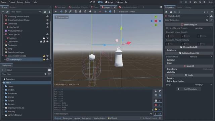
Task: Open the AssetLib workspace
Action: point(121,2)
